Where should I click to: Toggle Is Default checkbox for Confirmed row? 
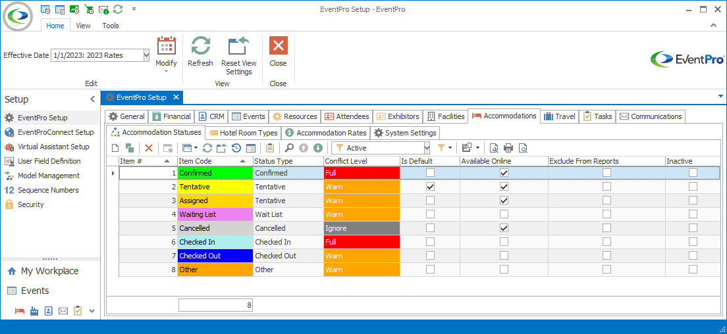click(430, 172)
